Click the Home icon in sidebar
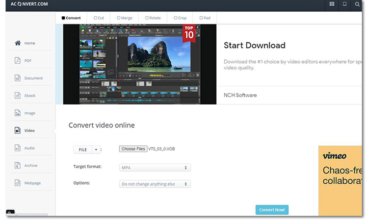 coord(17,43)
